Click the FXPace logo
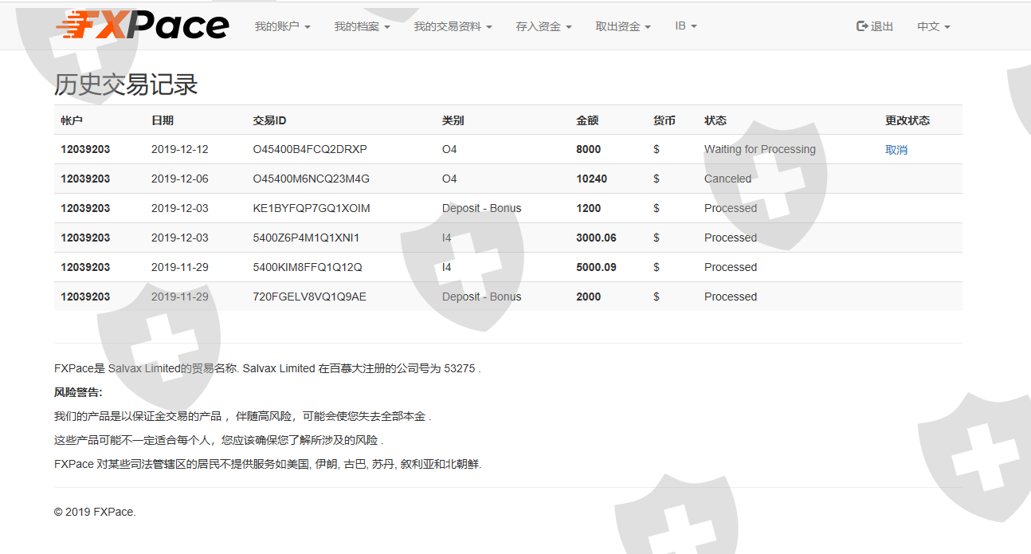The image size is (1031, 554). pos(142,26)
